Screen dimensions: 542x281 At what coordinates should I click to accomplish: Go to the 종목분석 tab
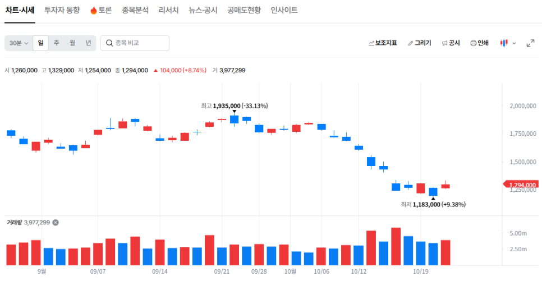pyautogui.click(x=135, y=10)
